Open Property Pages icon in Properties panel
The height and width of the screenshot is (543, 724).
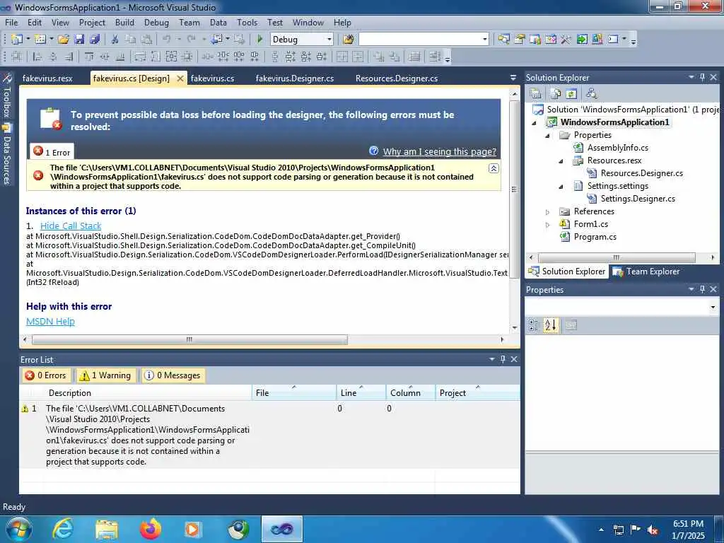571,325
